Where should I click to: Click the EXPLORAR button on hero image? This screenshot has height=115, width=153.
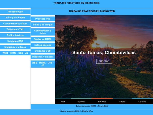coord(104,61)
